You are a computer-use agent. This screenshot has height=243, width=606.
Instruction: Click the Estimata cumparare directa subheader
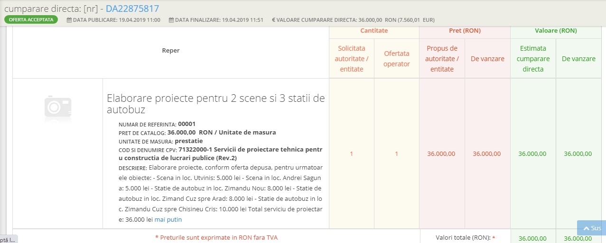tap(532, 59)
